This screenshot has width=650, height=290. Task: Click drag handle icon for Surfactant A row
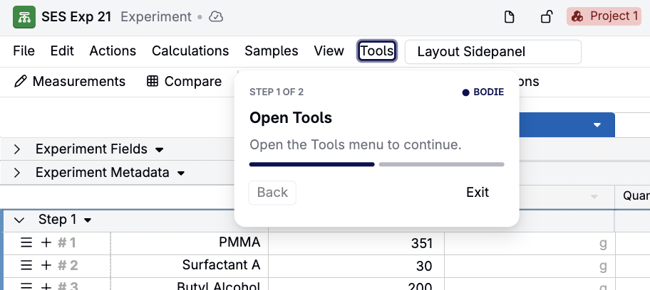26,265
